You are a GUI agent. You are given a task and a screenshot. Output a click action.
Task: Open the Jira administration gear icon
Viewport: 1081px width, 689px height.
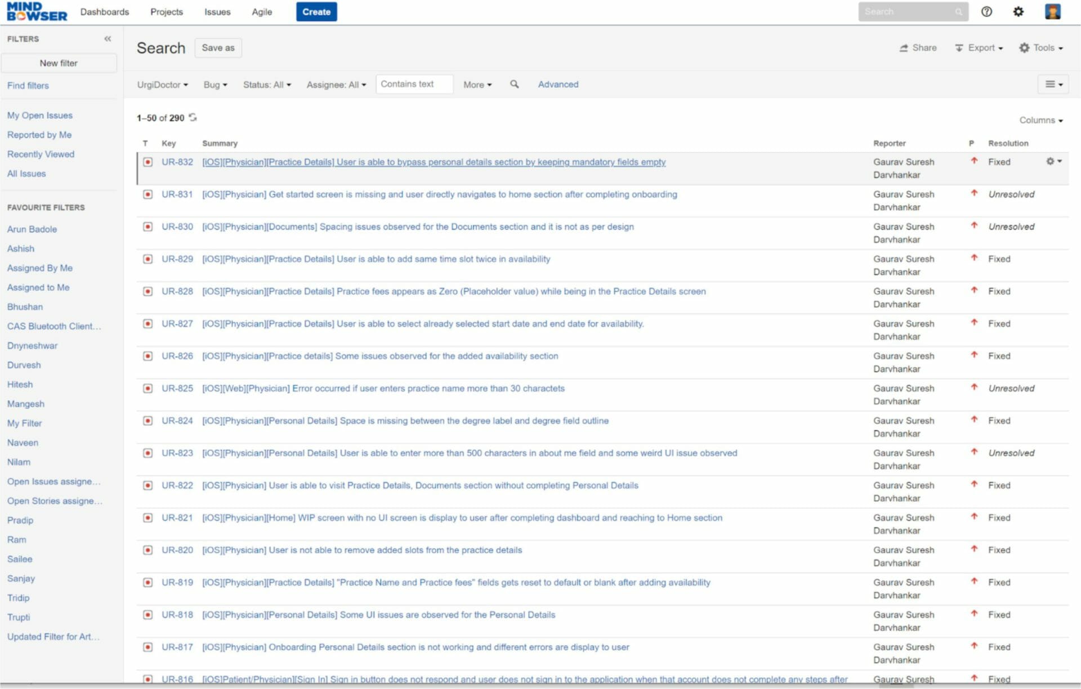pyautogui.click(x=1019, y=11)
